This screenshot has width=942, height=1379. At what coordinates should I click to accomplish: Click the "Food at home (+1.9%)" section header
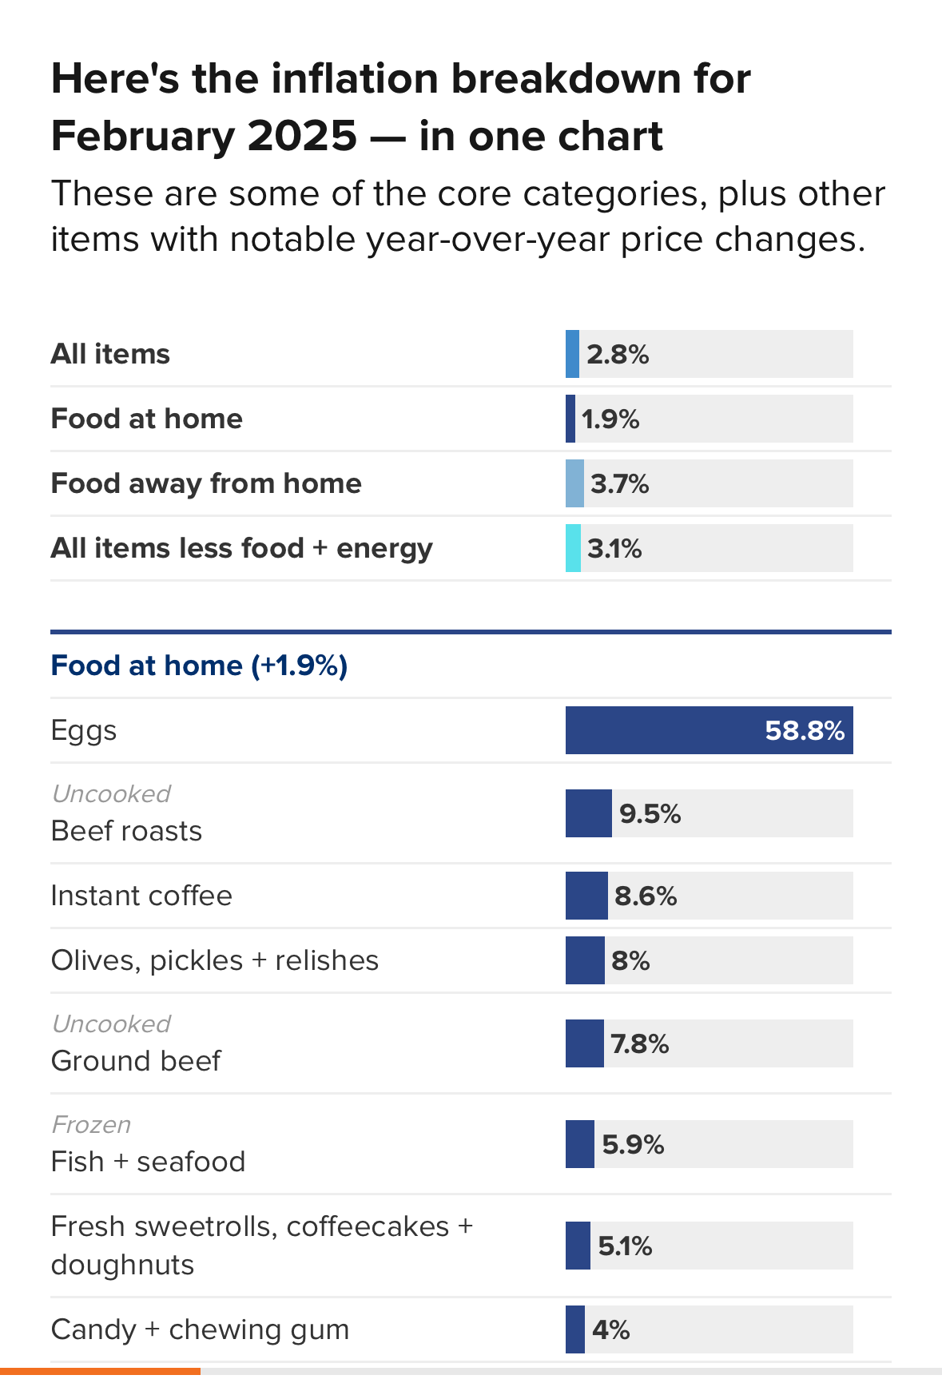tap(199, 666)
